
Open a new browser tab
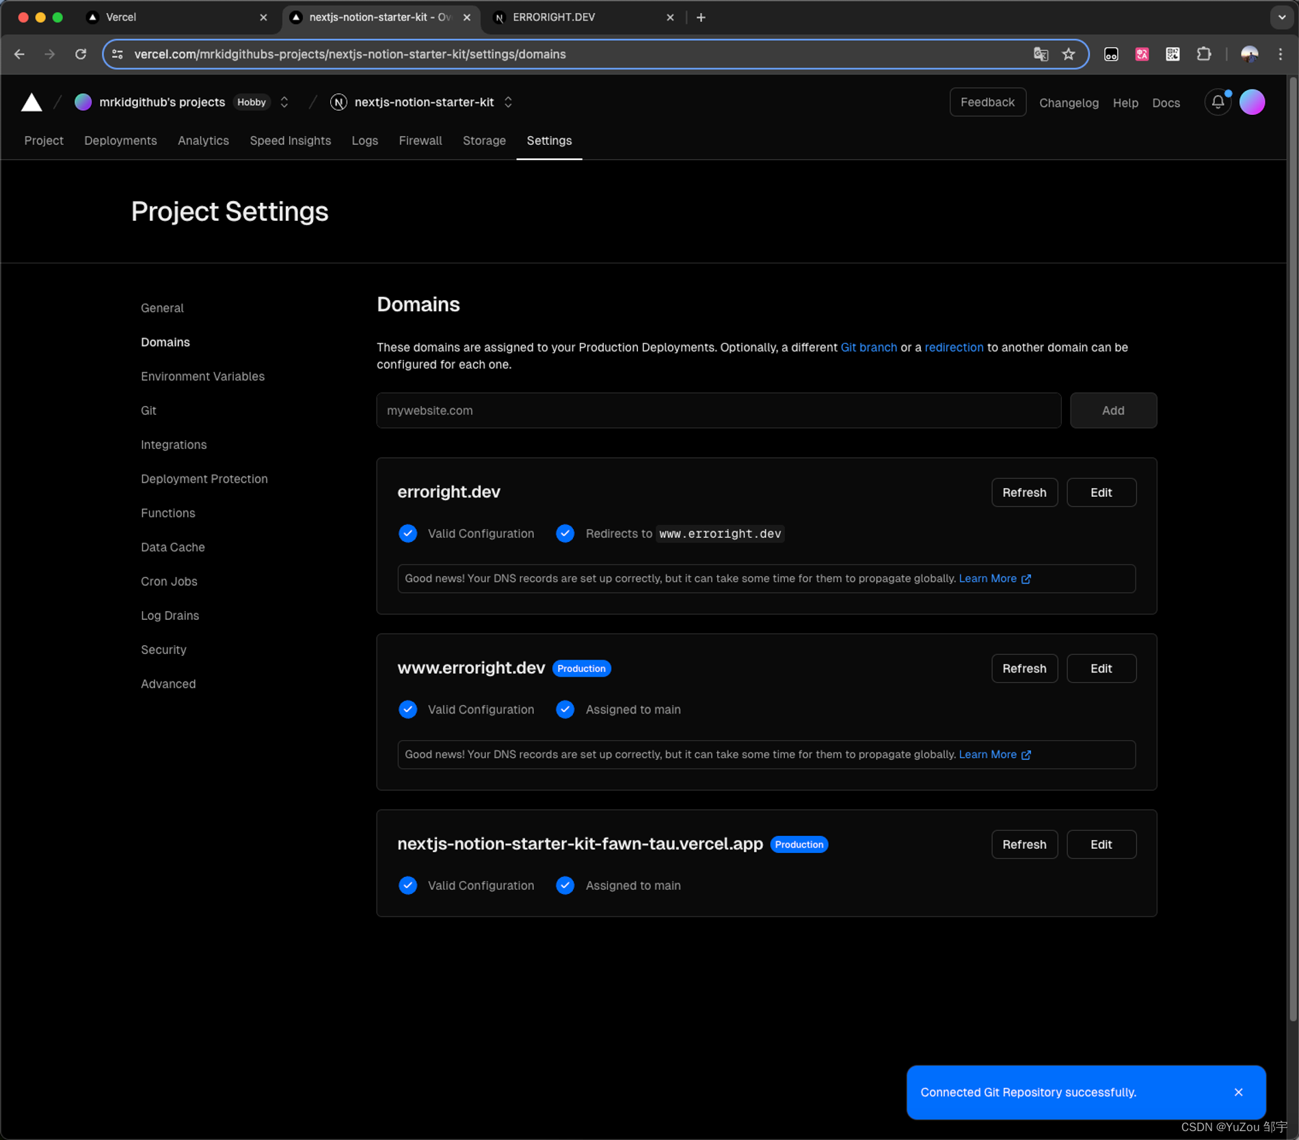[701, 18]
